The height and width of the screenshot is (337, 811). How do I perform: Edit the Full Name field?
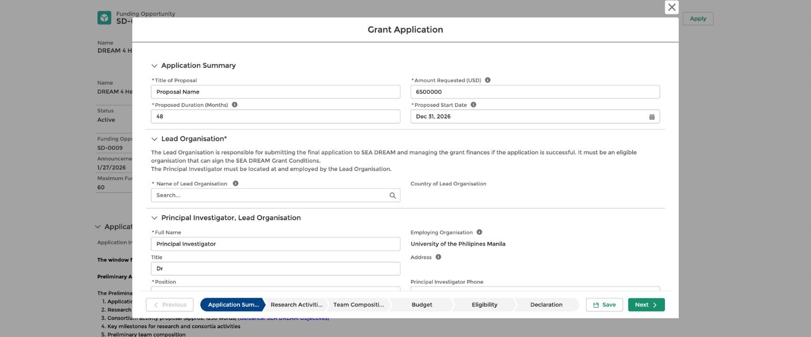point(275,244)
